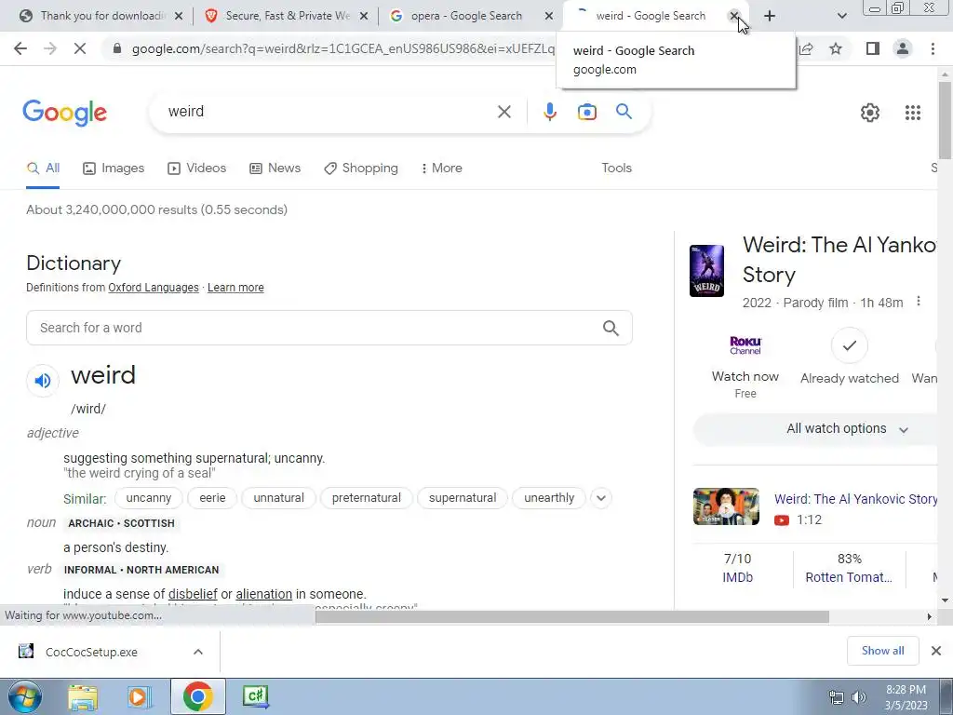Screen dimensions: 953x715
Task: Switch to Secure, Fast & Private tab
Action: [286, 16]
